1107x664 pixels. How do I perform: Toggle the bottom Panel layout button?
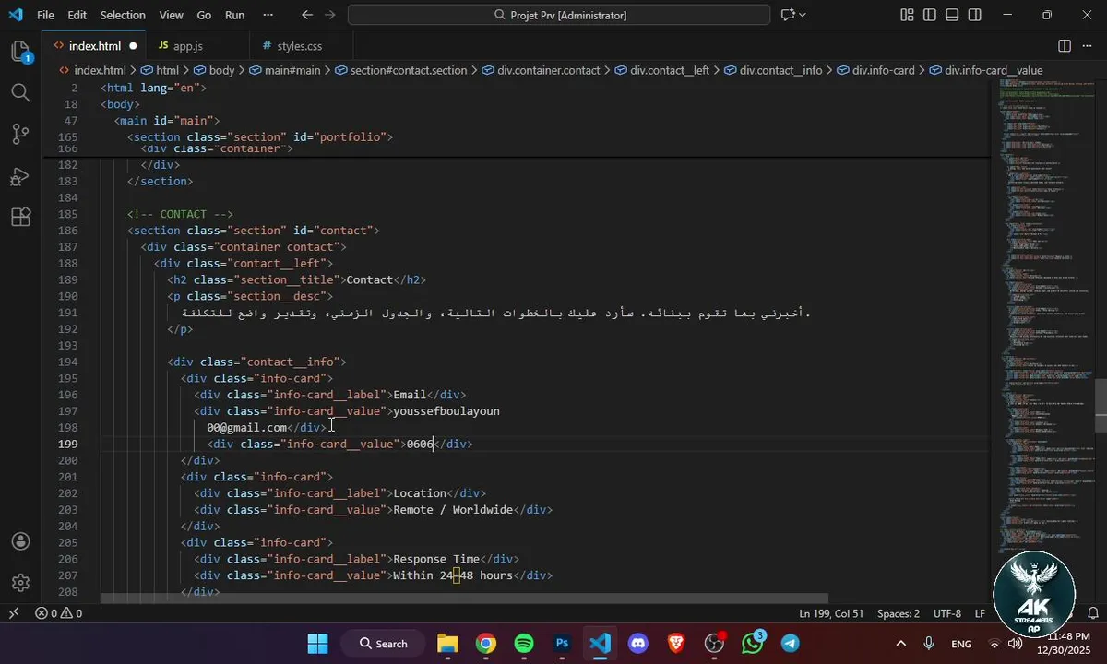click(952, 15)
